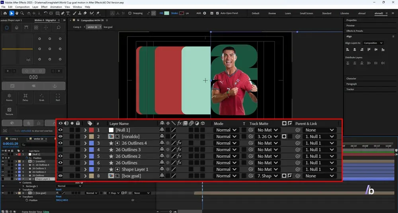
Task: Show Shape Layer 1 in the enlarged layer panel
Action: [60, 169]
